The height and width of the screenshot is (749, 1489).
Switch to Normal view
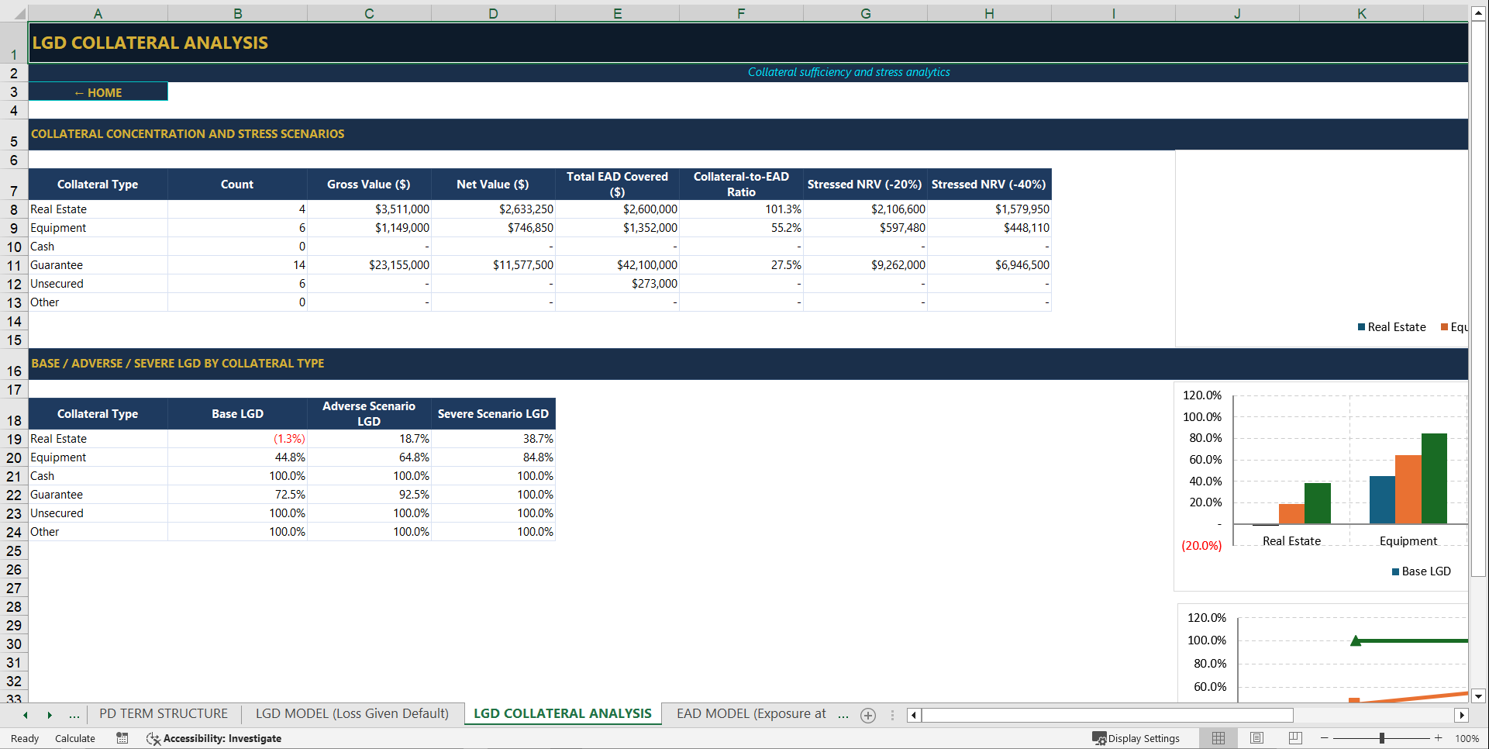click(x=1218, y=738)
